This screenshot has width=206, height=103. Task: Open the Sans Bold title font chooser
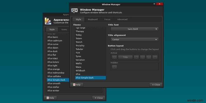coord(134,29)
